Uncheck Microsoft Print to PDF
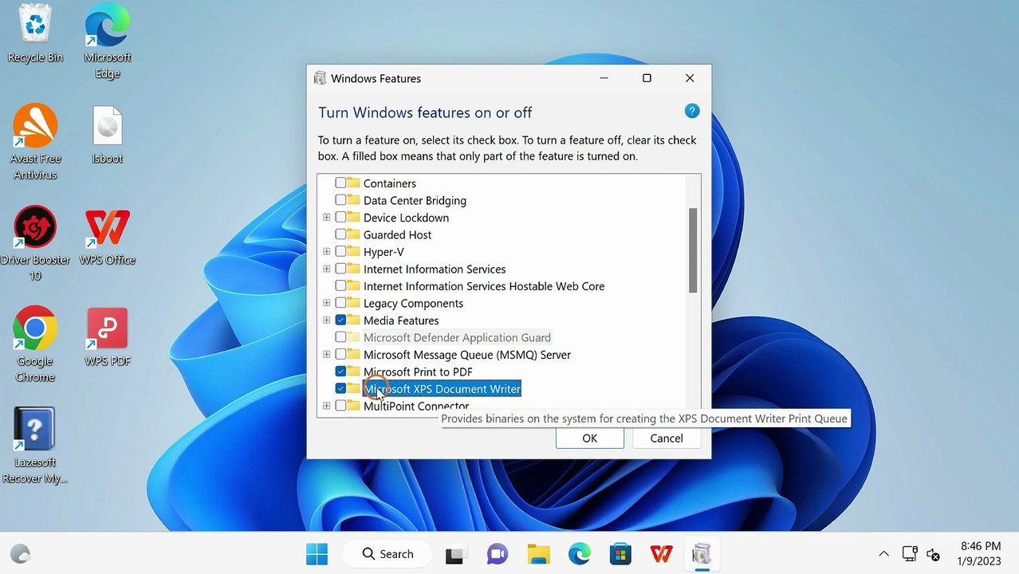The image size is (1019, 574). 340,372
